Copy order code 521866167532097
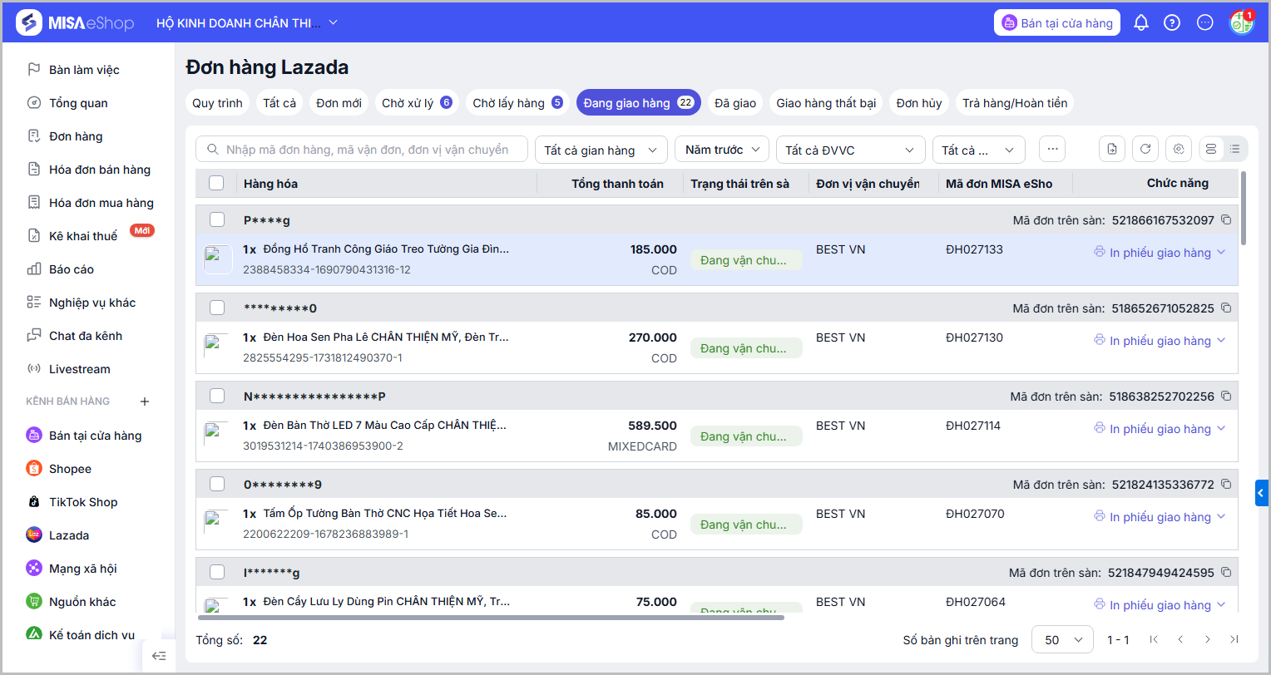Image resolution: width=1271 pixels, height=675 pixels. pos(1226,220)
